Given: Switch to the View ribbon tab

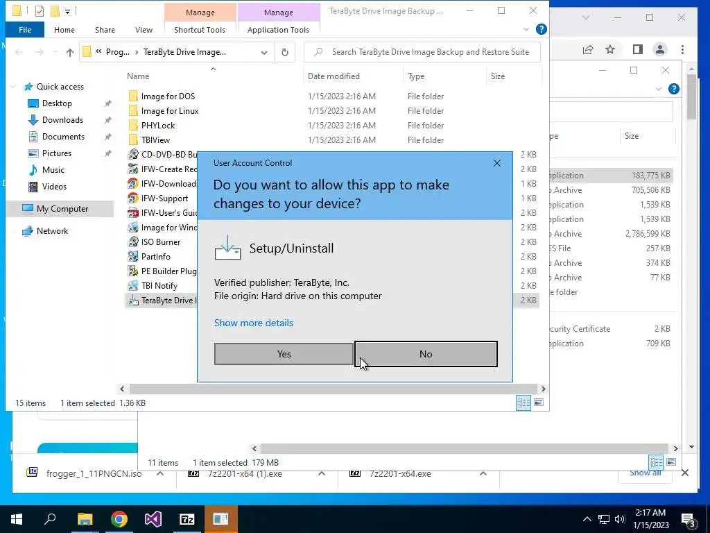Looking at the screenshot, I should [144, 30].
